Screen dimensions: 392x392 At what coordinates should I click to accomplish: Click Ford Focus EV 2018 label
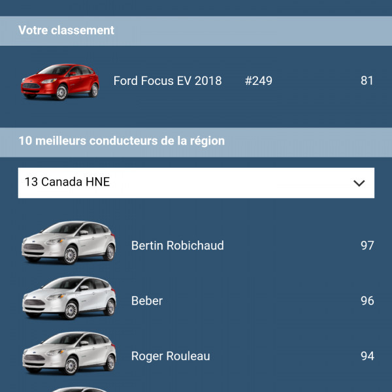point(167,81)
